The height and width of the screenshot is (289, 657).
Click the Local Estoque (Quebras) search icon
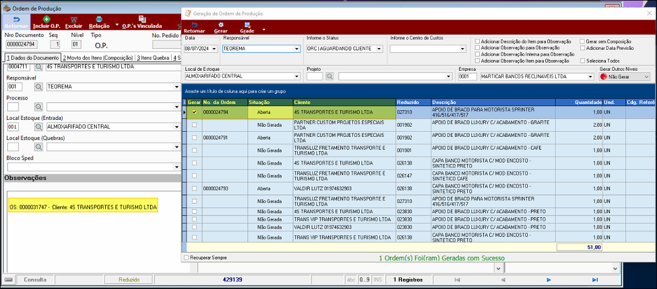[x=39, y=147]
